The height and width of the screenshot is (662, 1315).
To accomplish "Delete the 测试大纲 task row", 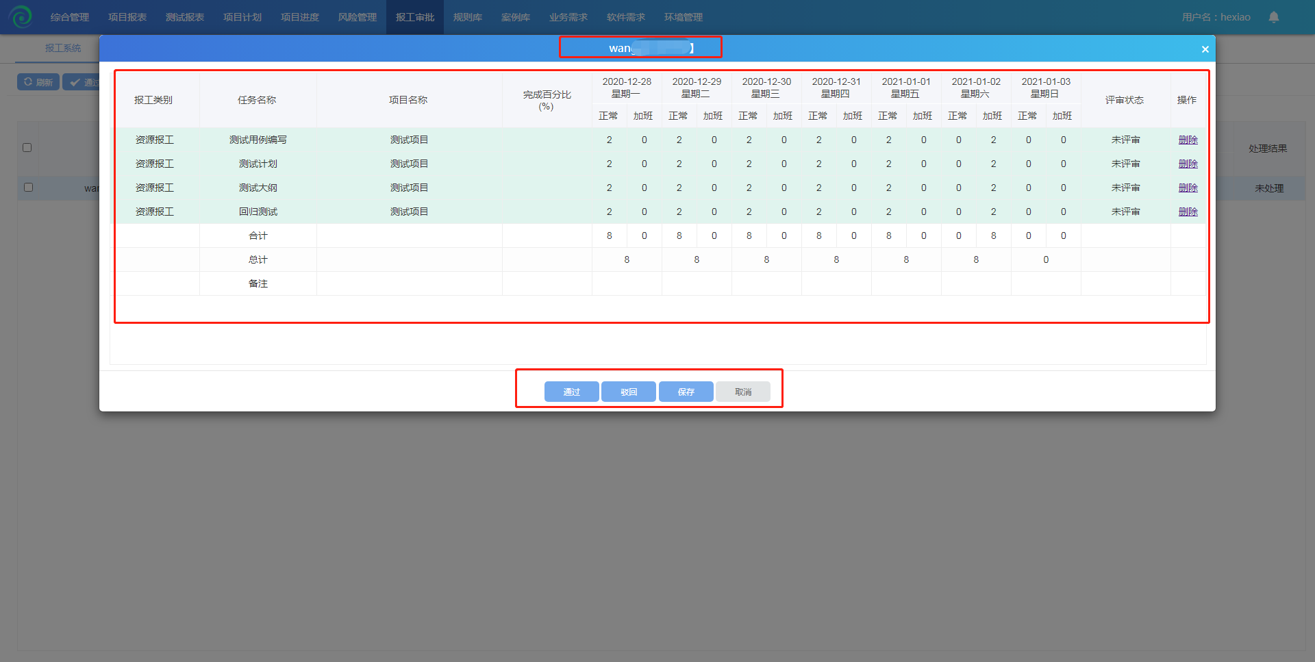I will tap(1188, 188).
